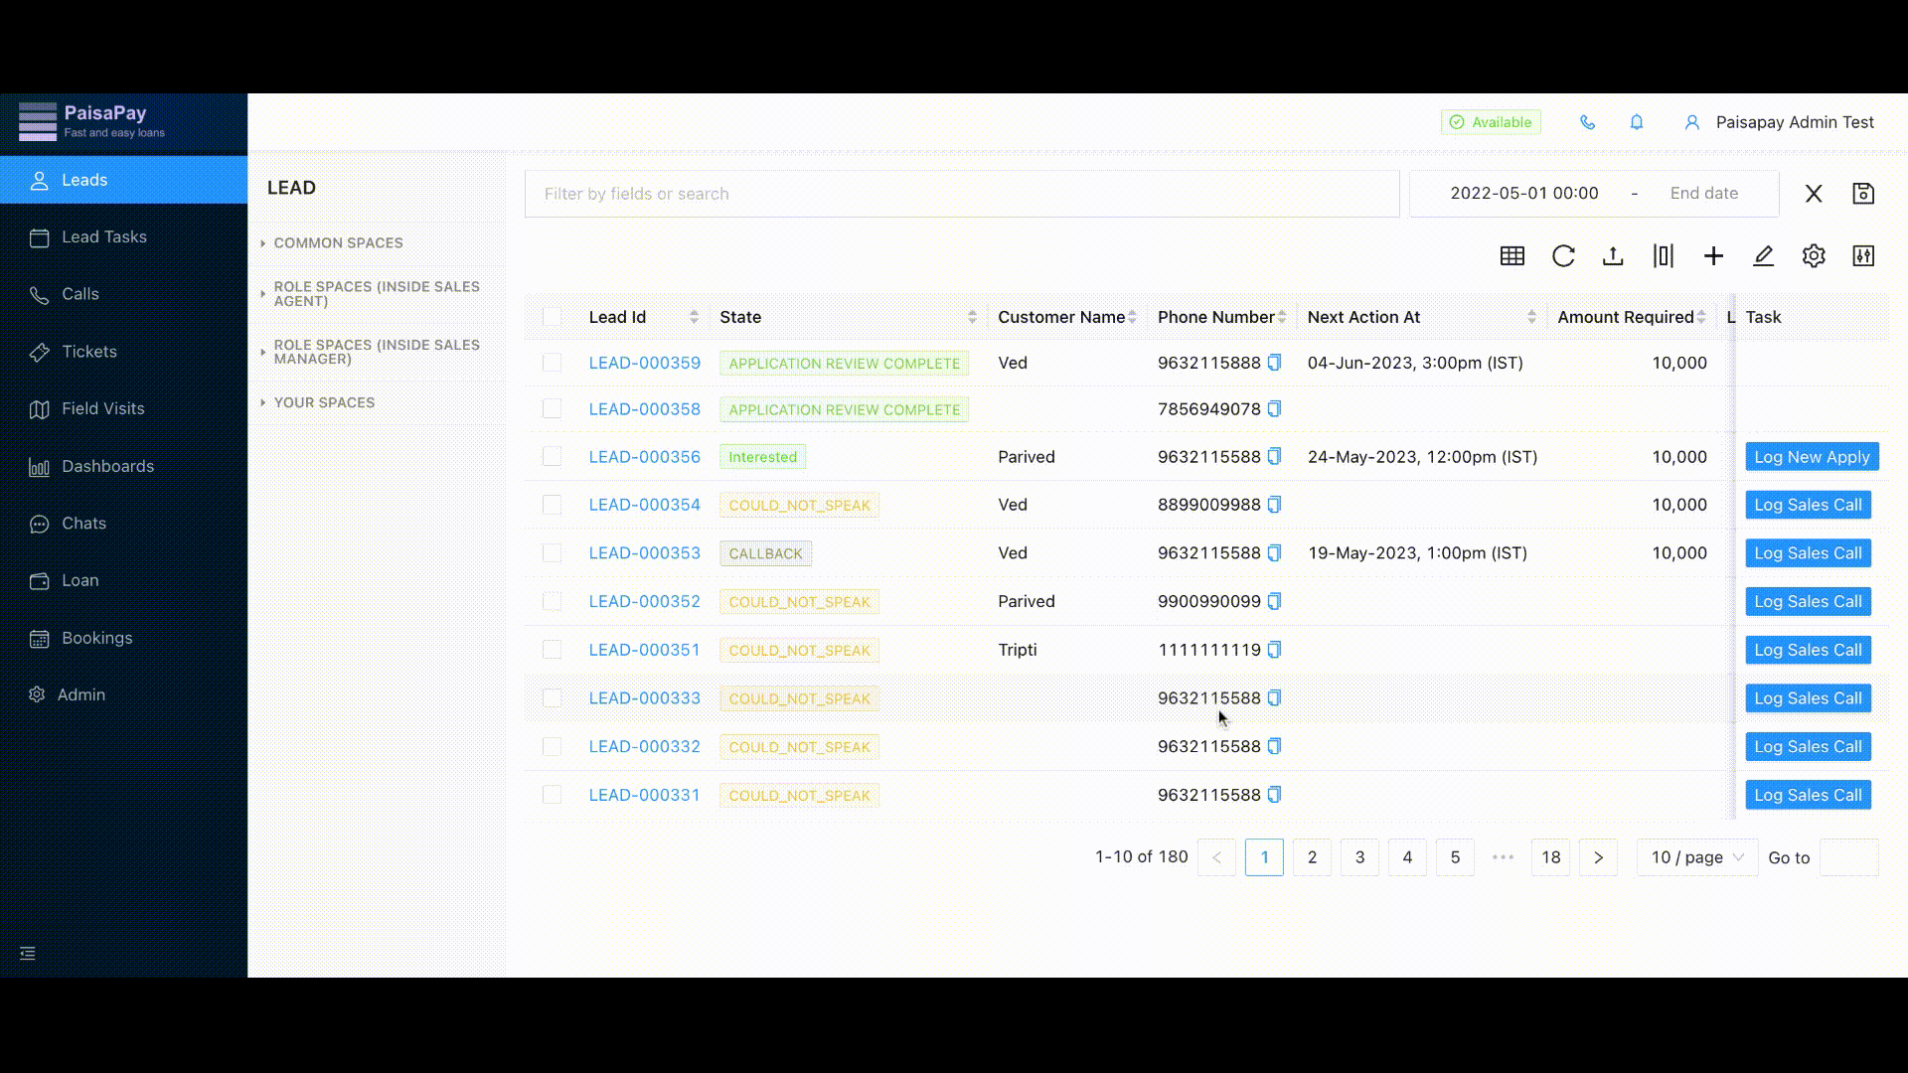Viewport: 1908px width, 1073px height.
Task: Copy phone number for LEAD-000359
Action: coord(1274,363)
